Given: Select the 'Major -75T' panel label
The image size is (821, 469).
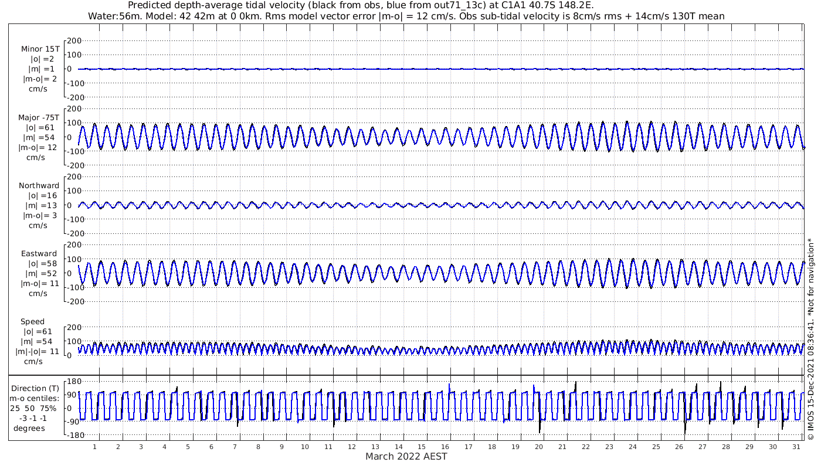Looking at the screenshot, I should click(x=39, y=118).
